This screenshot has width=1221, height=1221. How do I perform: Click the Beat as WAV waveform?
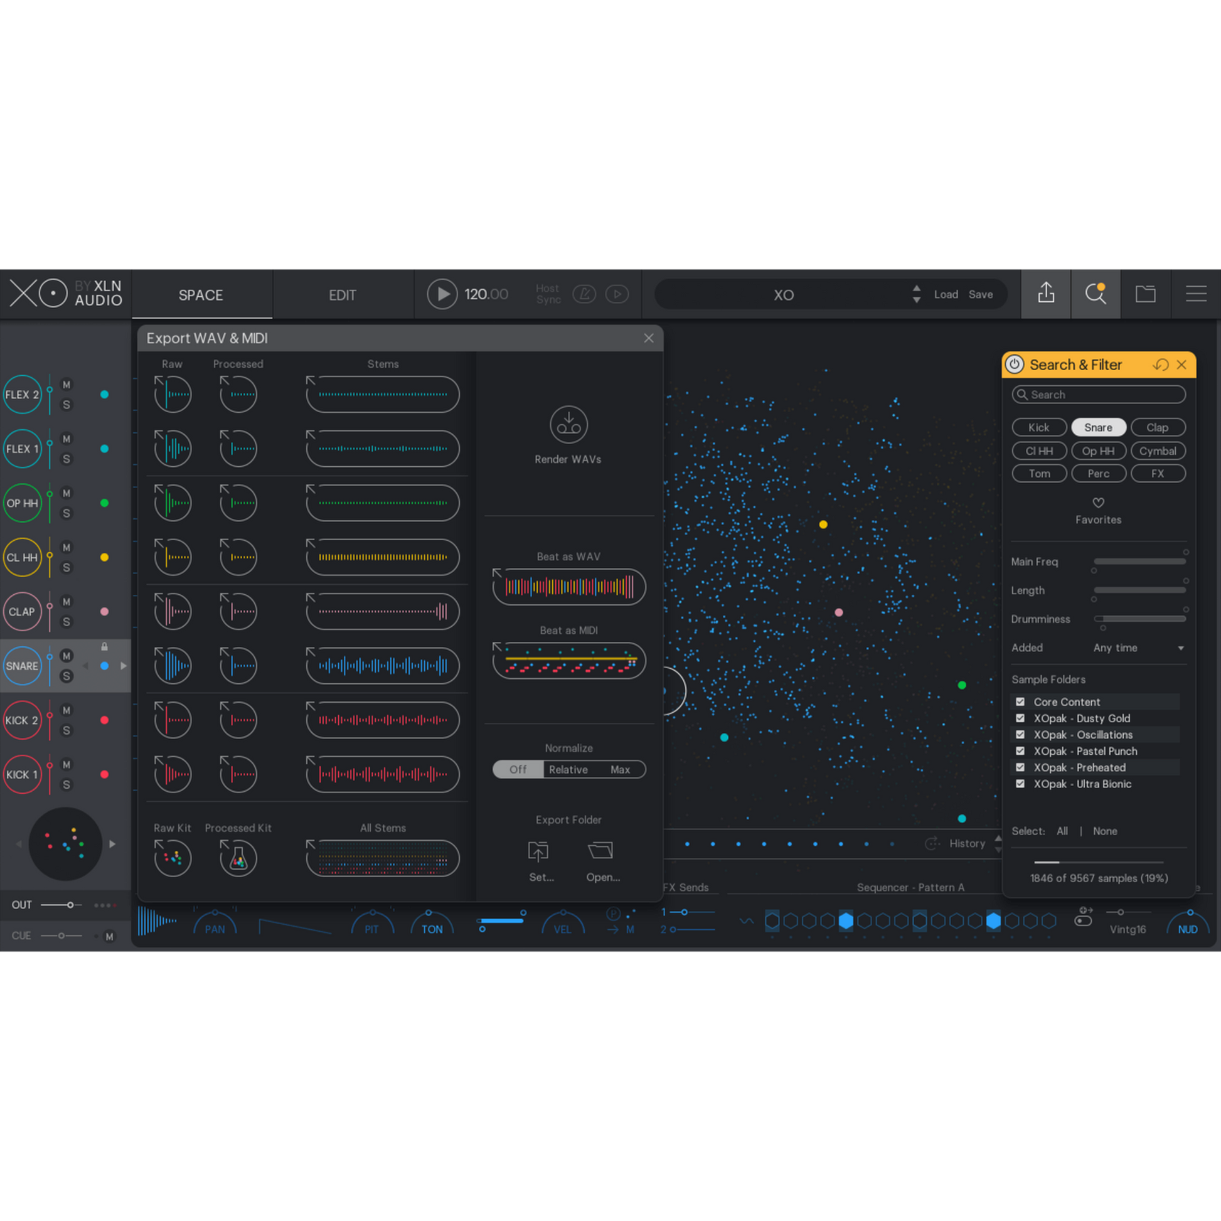point(570,587)
